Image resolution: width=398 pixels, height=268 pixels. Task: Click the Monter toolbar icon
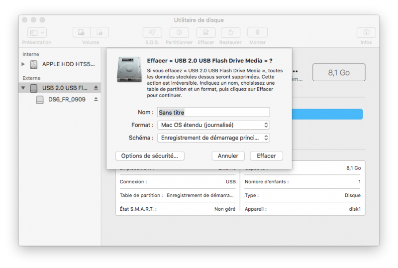click(257, 32)
